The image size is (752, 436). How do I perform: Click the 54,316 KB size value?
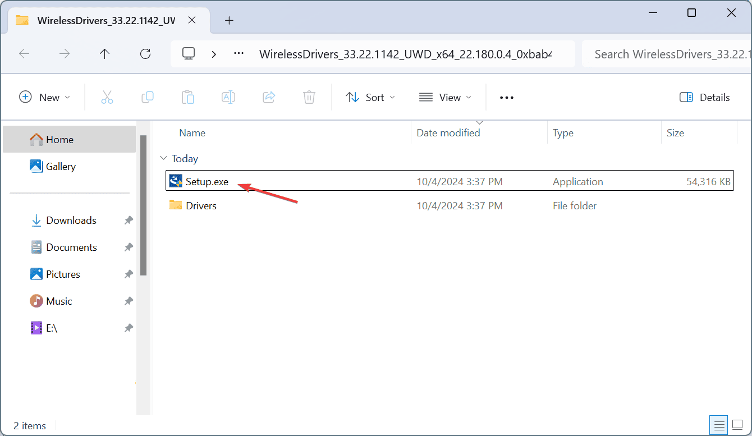(708, 182)
